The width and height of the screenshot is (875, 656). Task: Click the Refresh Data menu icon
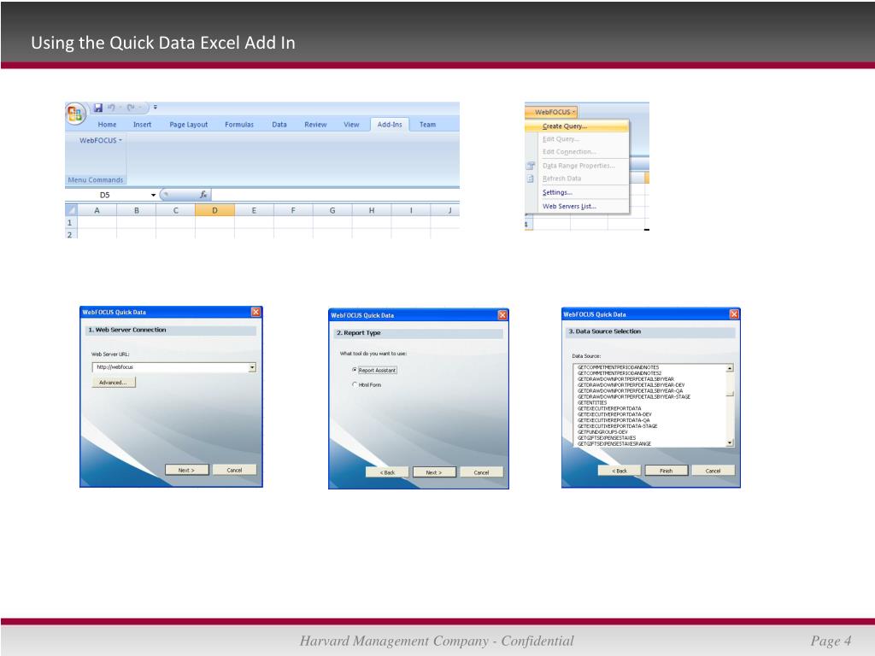(x=530, y=179)
